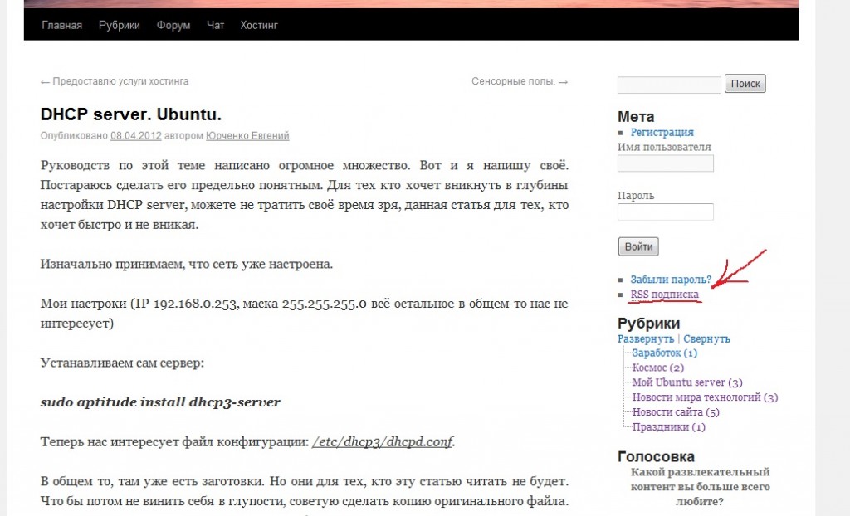Open the Новости сайта (5) category
Screen dimensions: 850x516
(676, 412)
